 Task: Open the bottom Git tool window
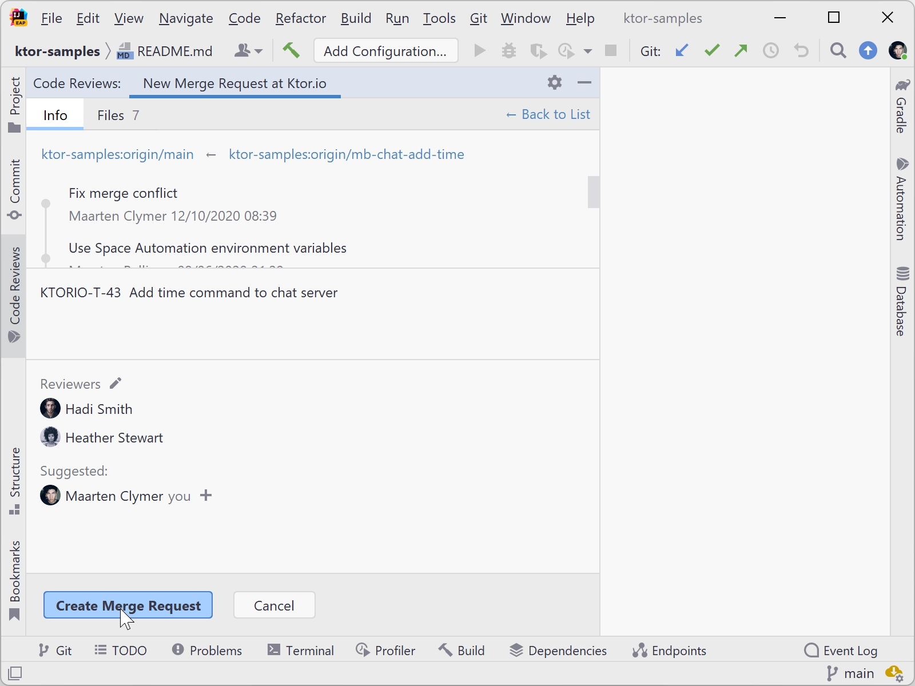coord(55,651)
